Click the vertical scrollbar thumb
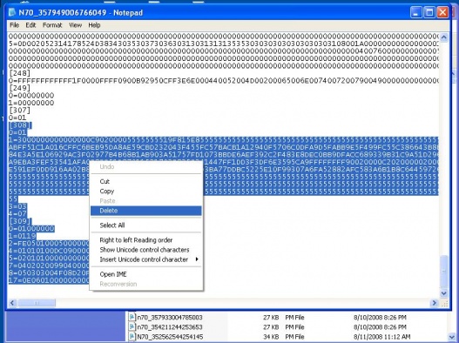The width and height of the screenshot is (459, 343). click(x=444, y=272)
